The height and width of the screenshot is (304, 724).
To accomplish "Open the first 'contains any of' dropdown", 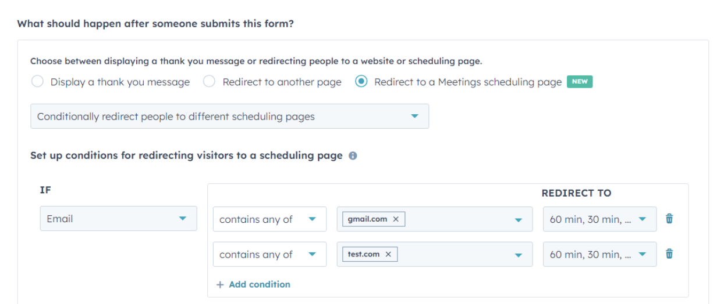I will coord(269,219).
